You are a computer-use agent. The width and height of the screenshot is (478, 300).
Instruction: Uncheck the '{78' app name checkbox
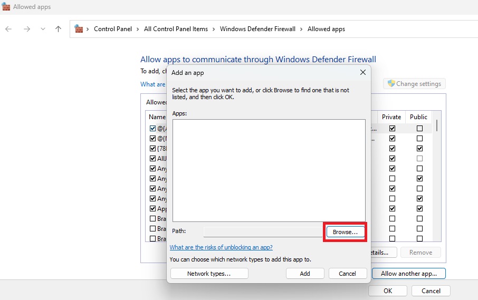[x=152, y=148]
